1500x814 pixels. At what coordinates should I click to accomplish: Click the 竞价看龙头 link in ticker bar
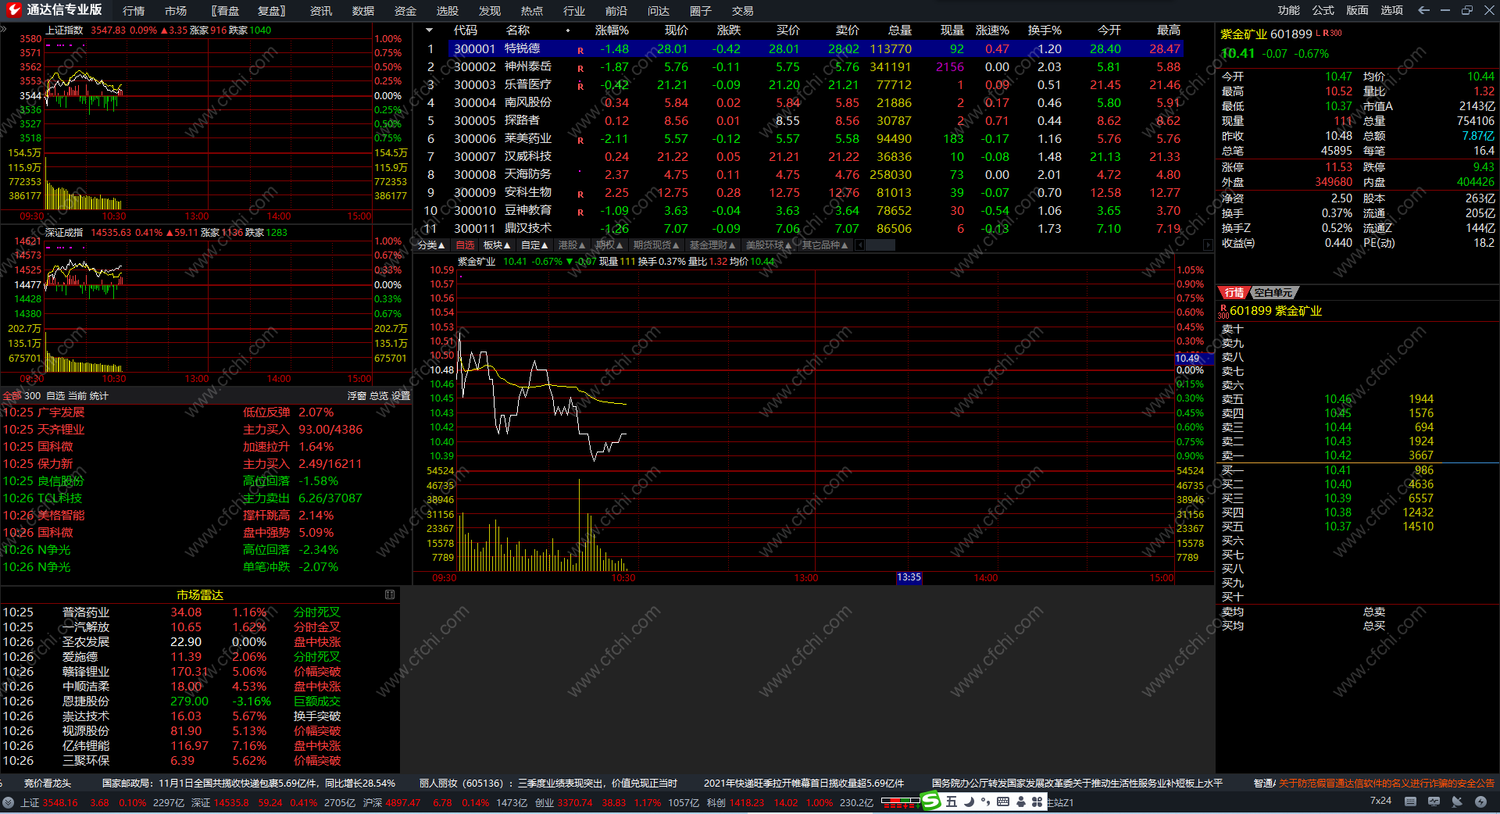pyautogui.click(x=48, y=783)
